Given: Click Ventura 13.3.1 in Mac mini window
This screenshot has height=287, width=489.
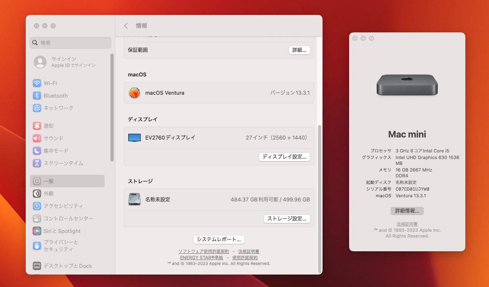Looking at the screenshot, I should click(x=411, y=196).
